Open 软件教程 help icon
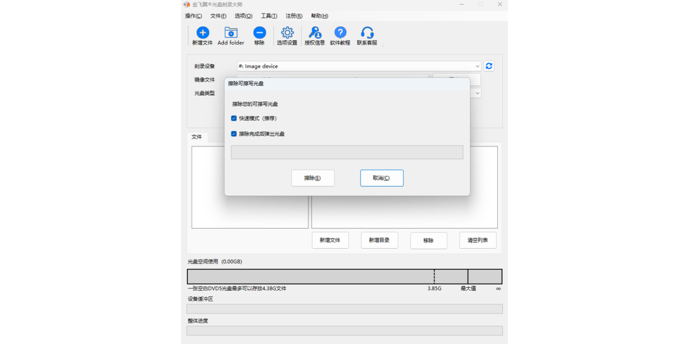Viewport: 689px width, 344px height. point(340,33)
